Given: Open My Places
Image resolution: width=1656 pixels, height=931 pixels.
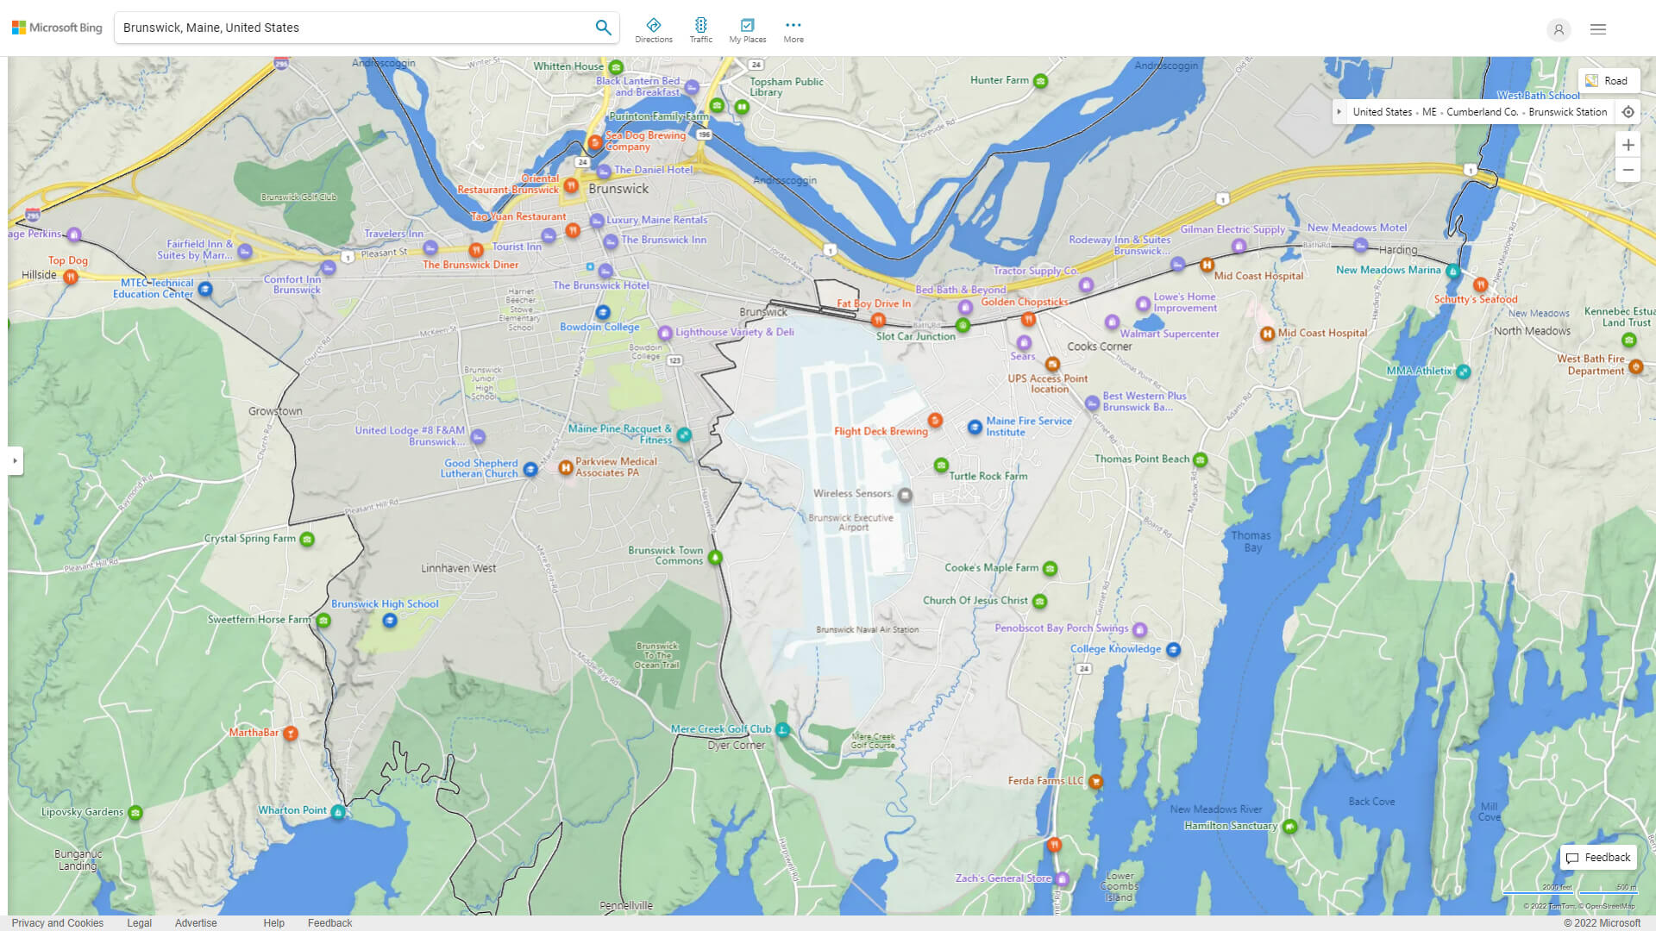Looking at the screenshot, I should click(747, 30).
